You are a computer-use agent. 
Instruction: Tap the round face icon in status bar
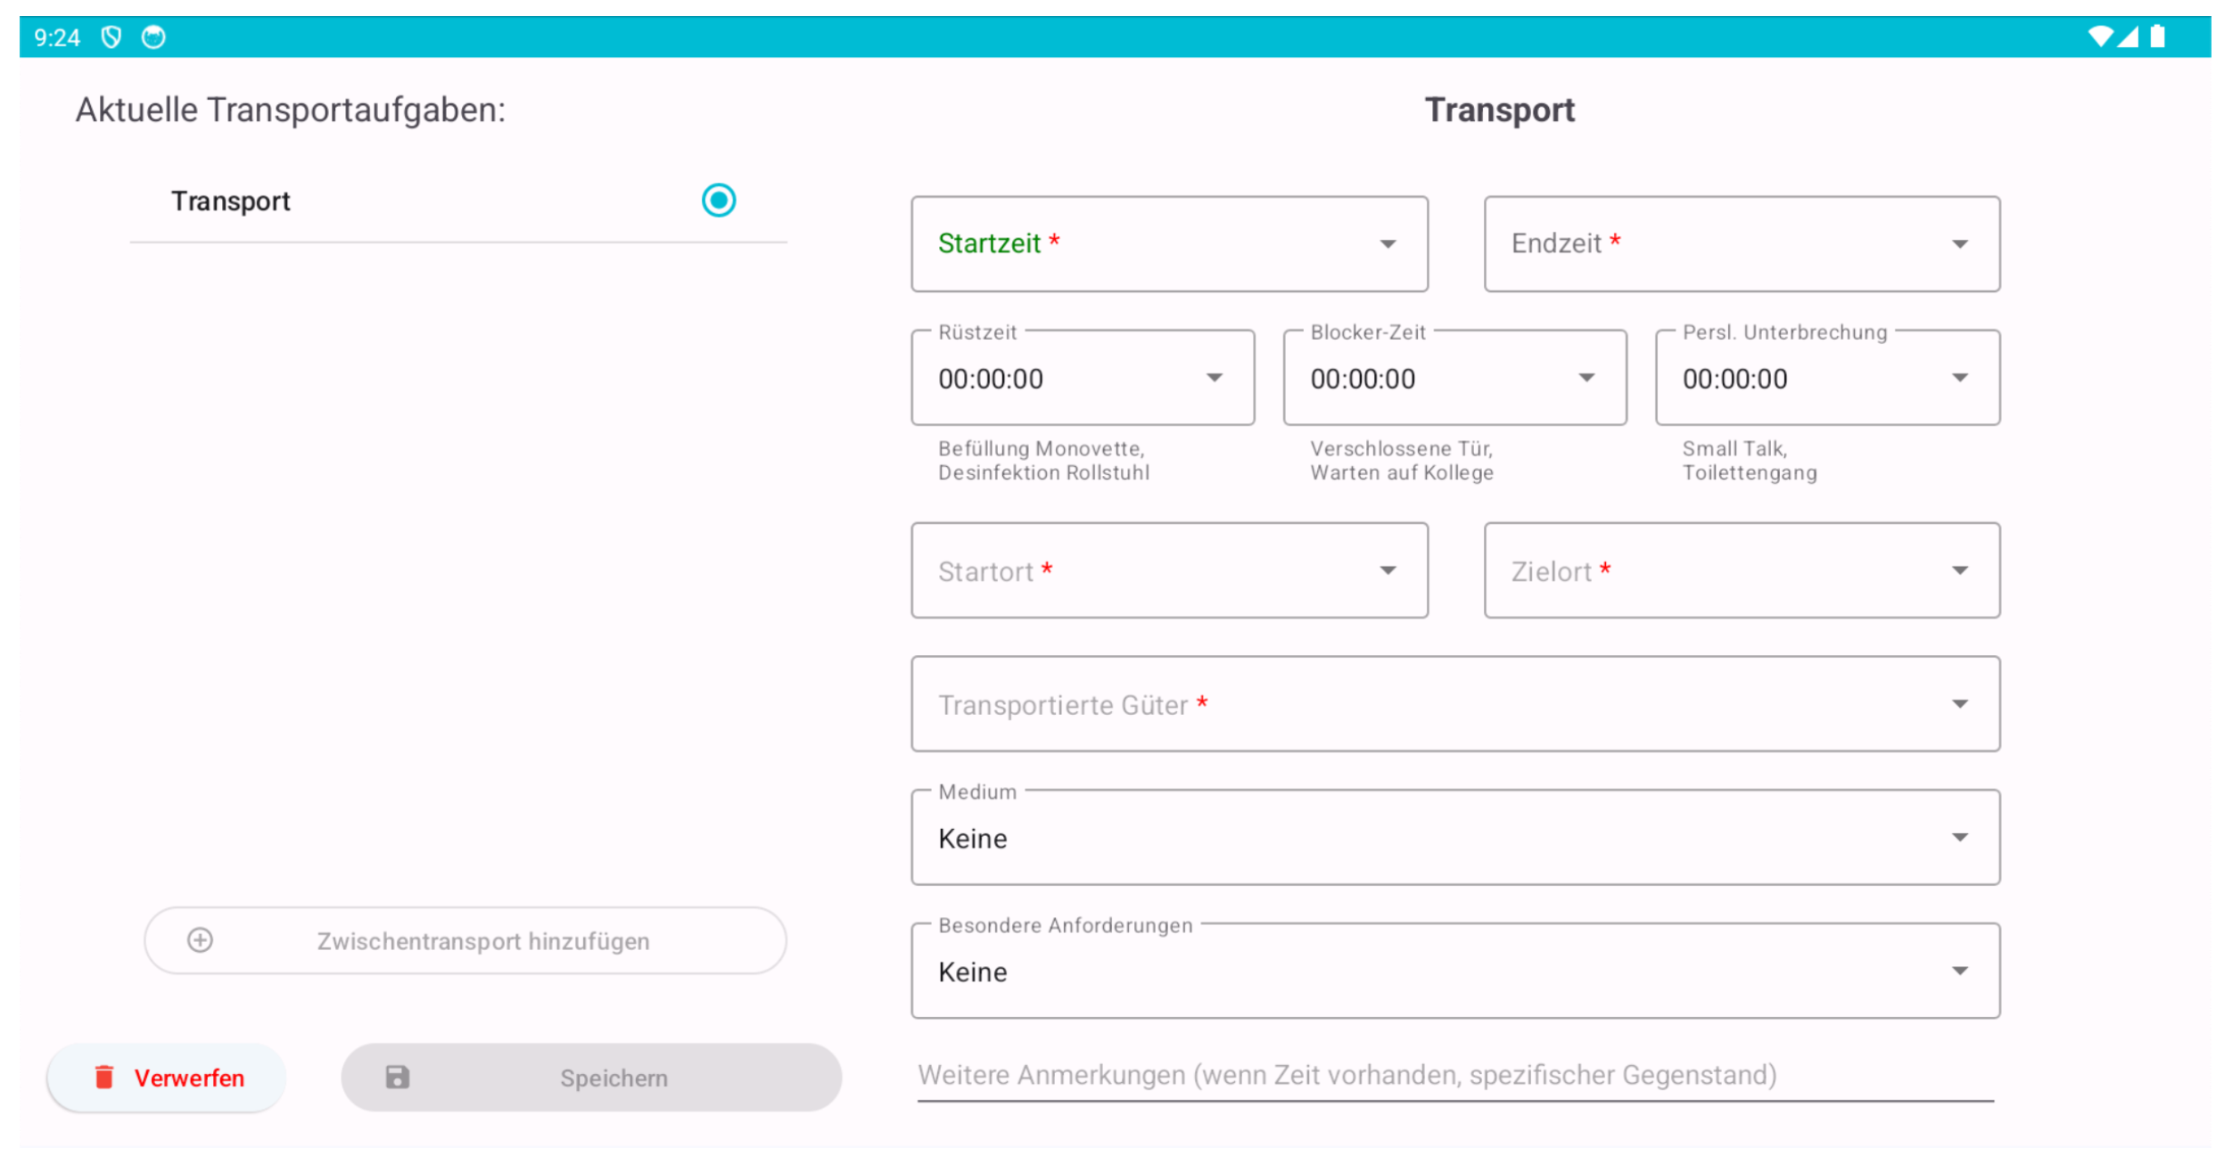click(x=153, y=37)
